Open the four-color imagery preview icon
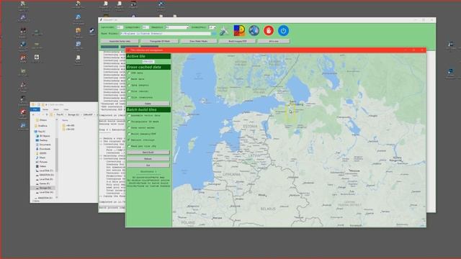This screenshot has width=461, height=259. [x=239, y=30]
